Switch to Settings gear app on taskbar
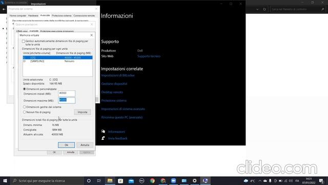 (195, 180)
